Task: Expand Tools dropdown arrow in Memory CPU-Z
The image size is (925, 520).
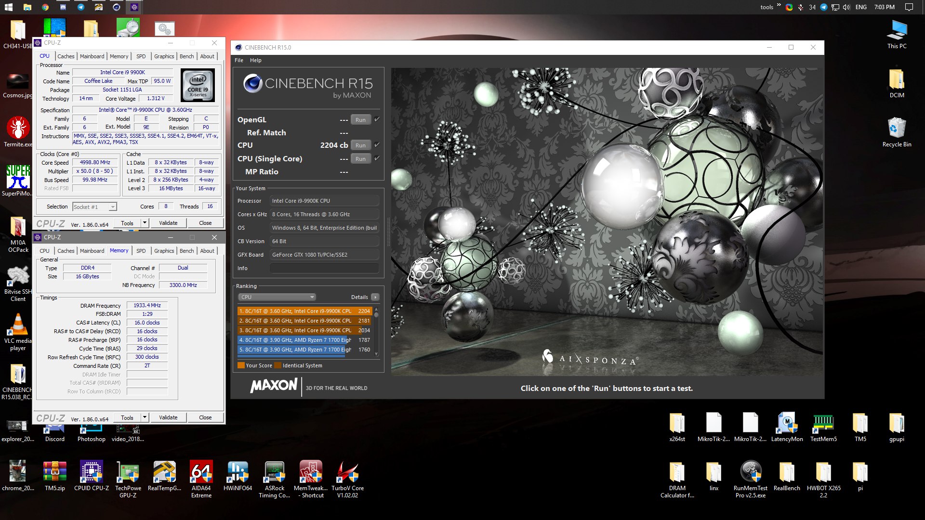Action: click(145, 417)
